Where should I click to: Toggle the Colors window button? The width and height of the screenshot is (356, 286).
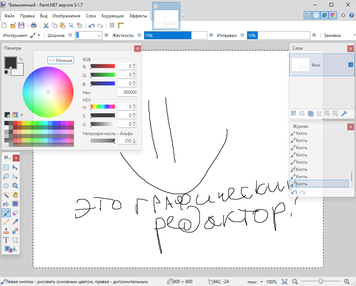(333, 16)
